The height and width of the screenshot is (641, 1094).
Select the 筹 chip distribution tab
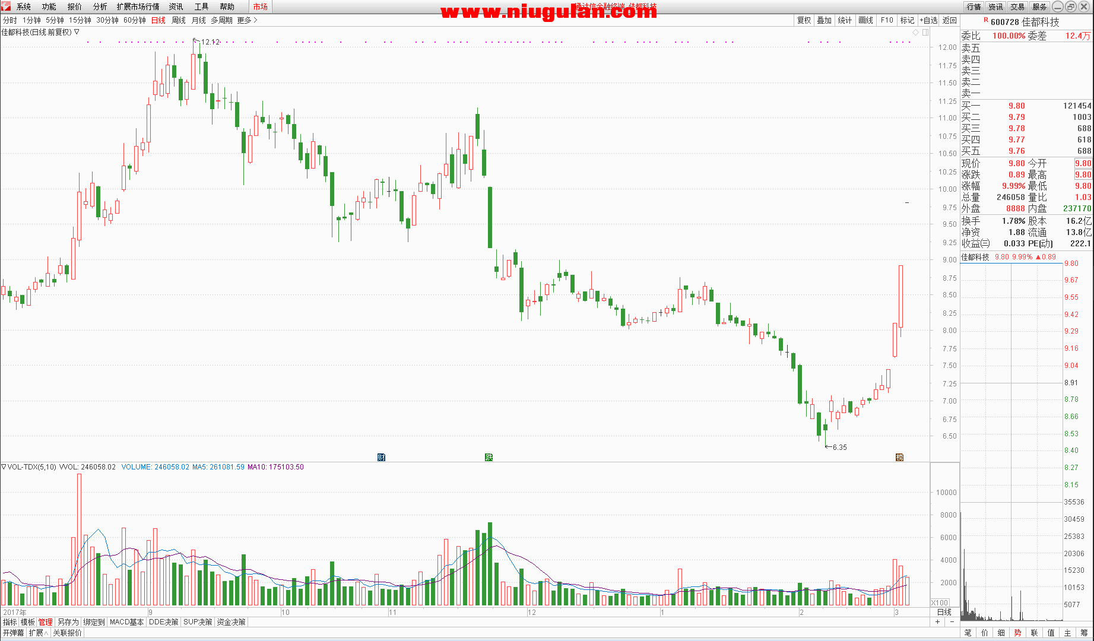pos(1085,633)
